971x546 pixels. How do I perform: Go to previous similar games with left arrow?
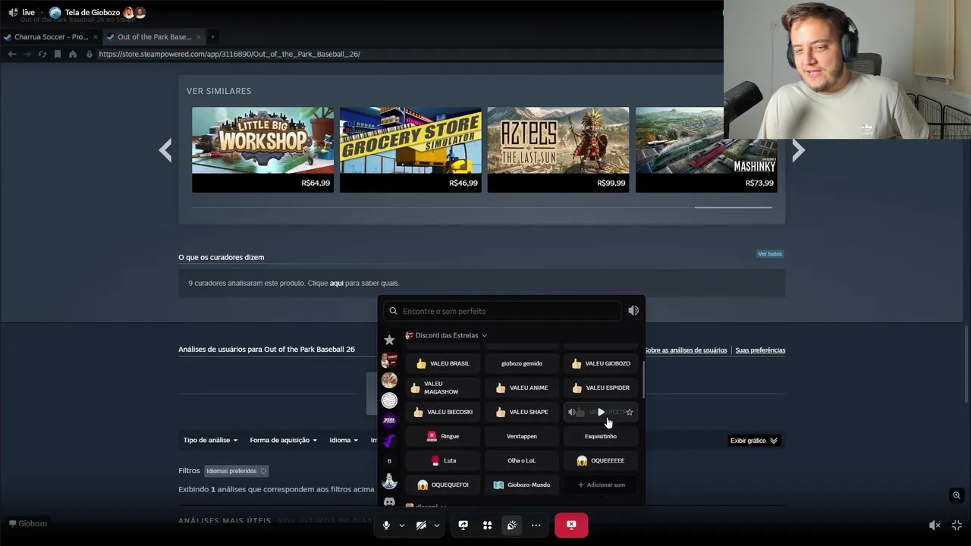click(x=165, y=149)
